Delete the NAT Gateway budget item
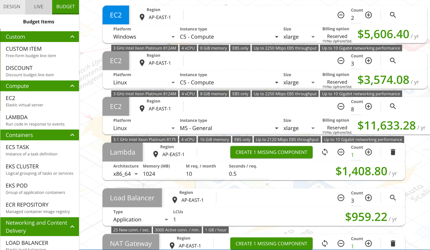The image size is (430, 250). 393,243
